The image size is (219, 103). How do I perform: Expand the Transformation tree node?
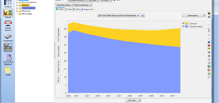17,8
